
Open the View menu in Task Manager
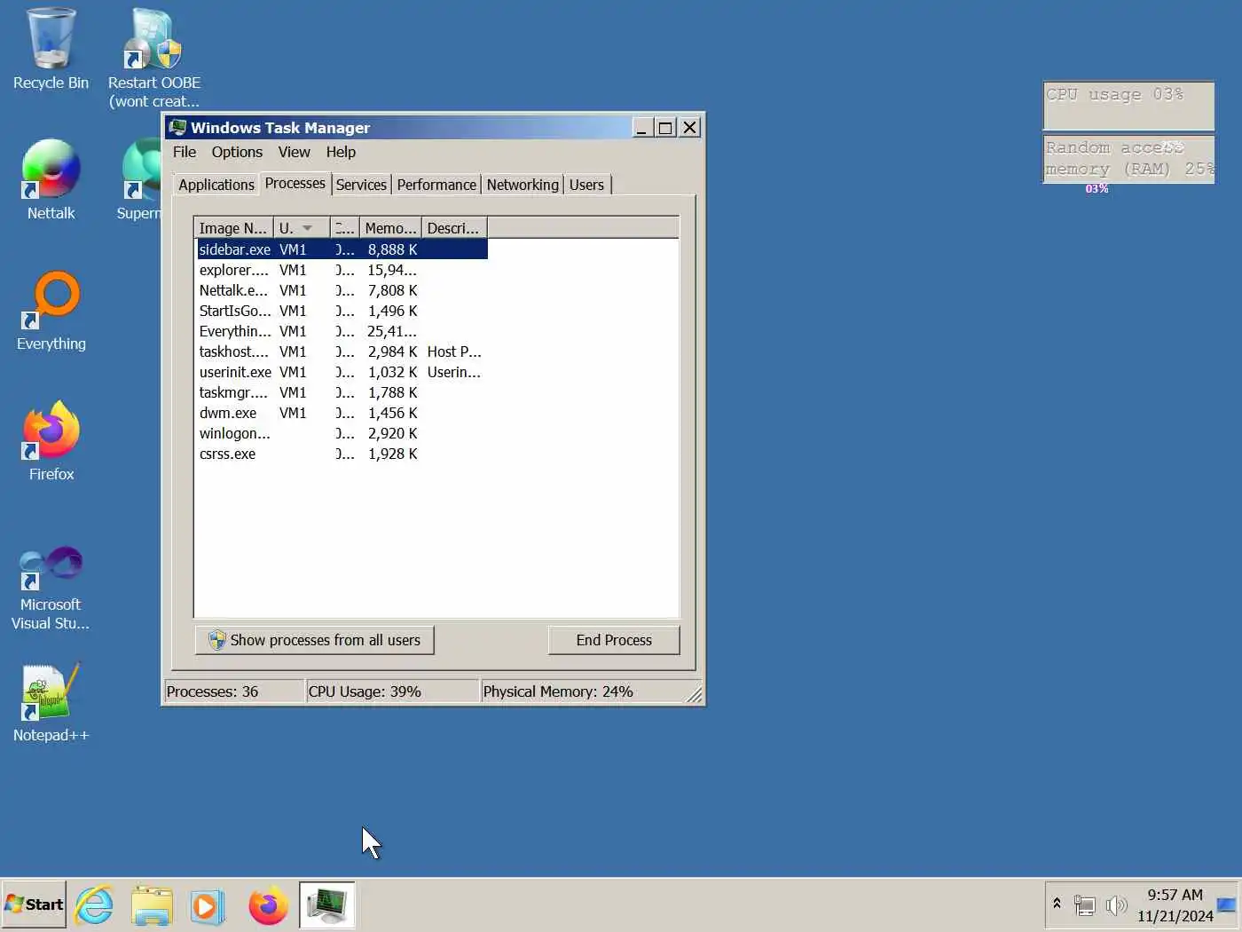294,152
